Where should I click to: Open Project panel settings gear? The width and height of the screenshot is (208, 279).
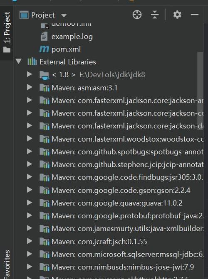point(177,15)
